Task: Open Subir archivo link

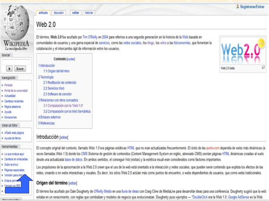Action: point(11,165)
